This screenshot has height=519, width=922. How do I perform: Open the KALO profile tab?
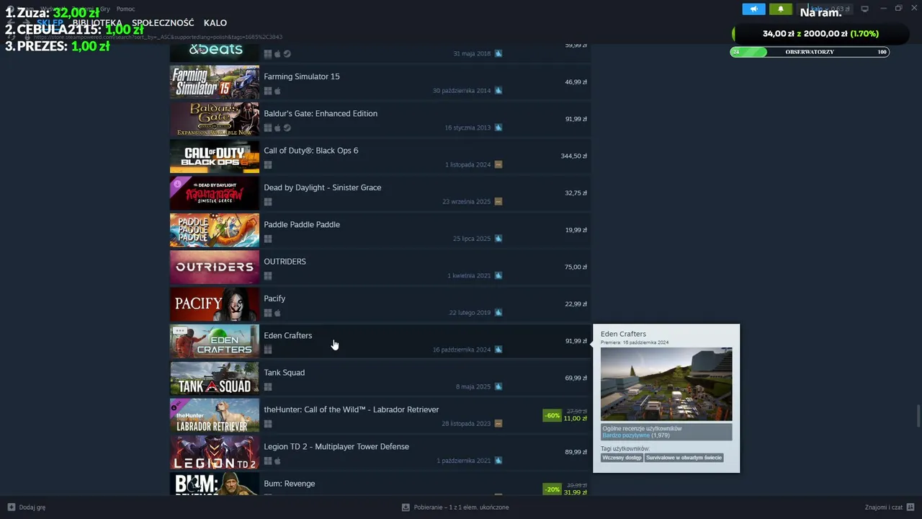[215, 23]
